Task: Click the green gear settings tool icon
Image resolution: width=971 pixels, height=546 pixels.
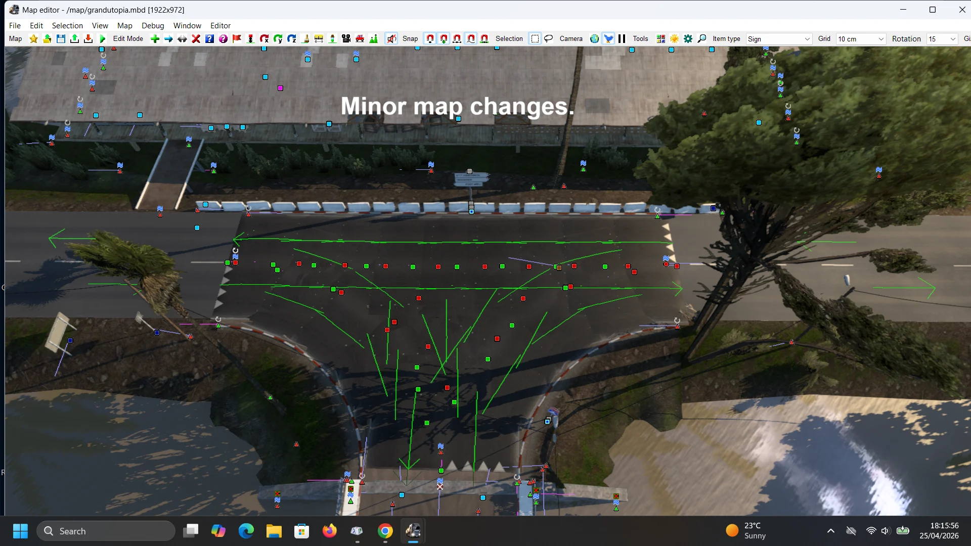Action: click(688, 39)
